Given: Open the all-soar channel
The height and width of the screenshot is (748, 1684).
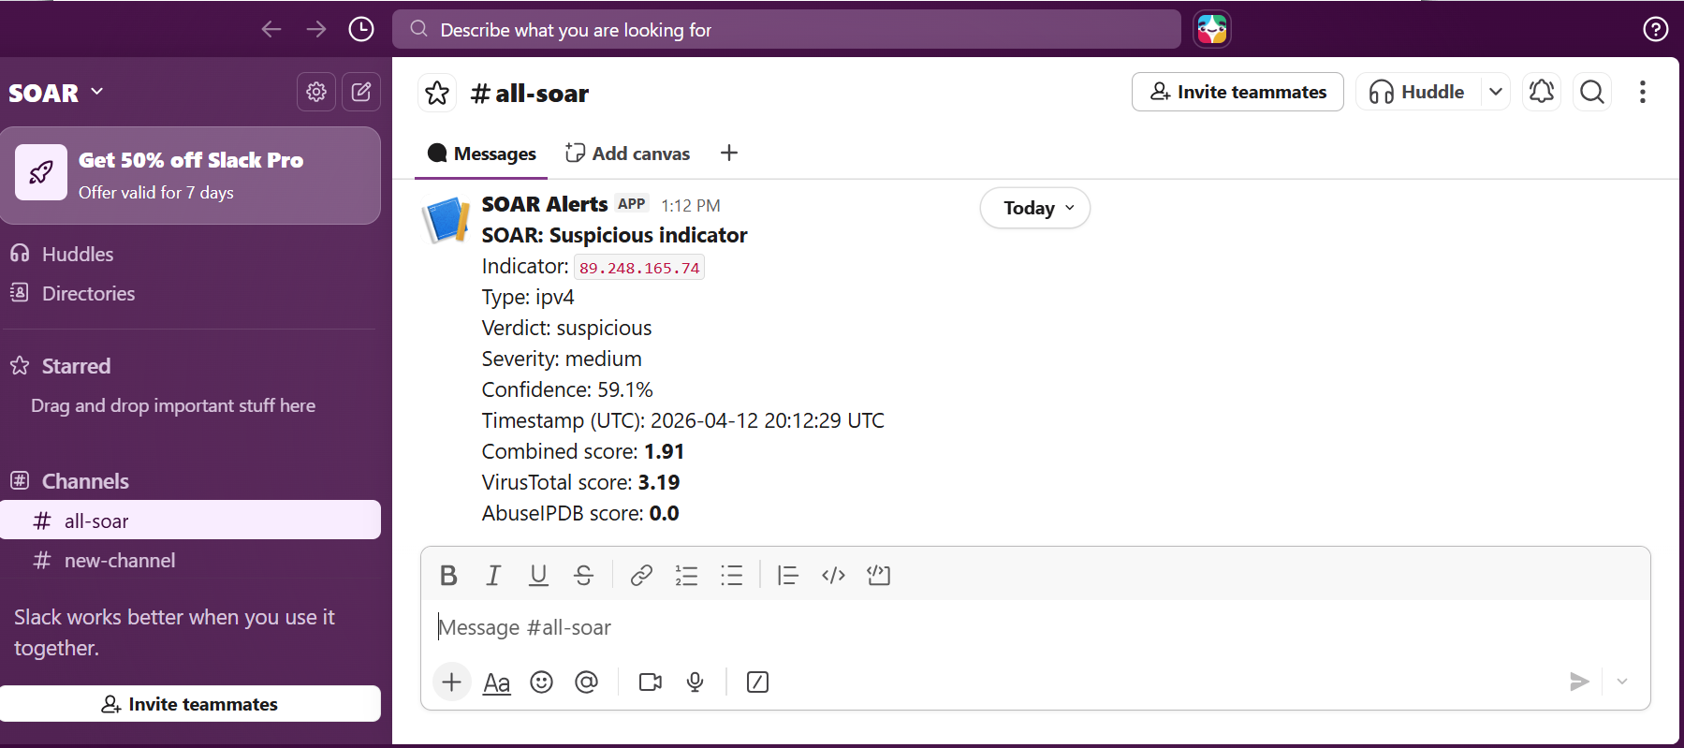Looking at the screenshot, I should click(190, 521).
